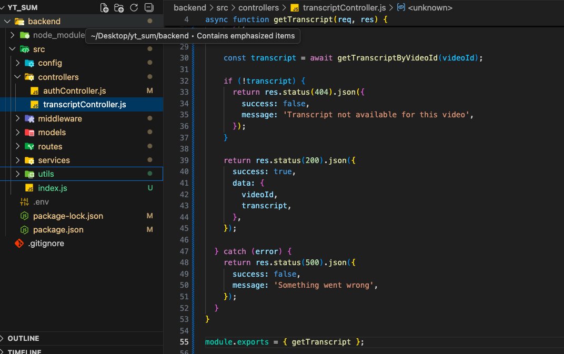Click the New Folder icon in explorer header
This screenshot has width=564, height=354.
pyautogui.click(x=119, y=7)
